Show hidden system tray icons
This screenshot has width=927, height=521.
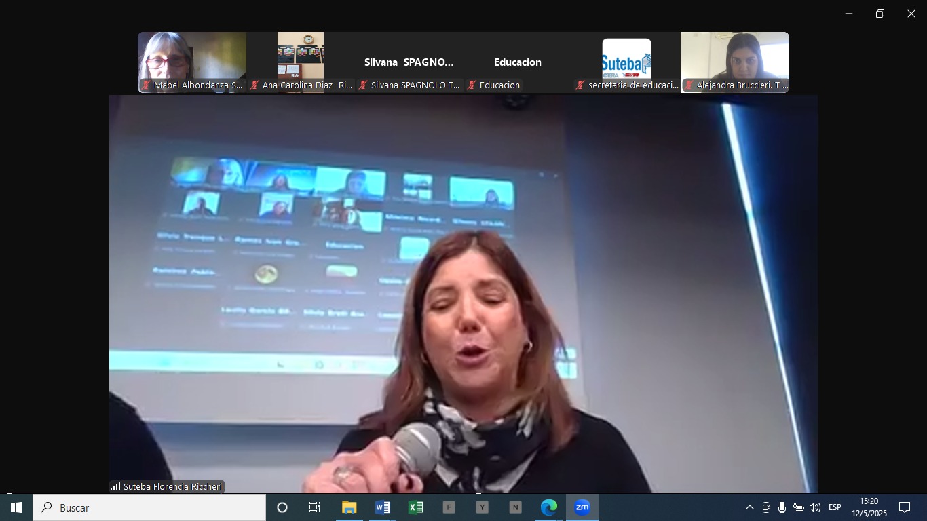tap(749, 507)
